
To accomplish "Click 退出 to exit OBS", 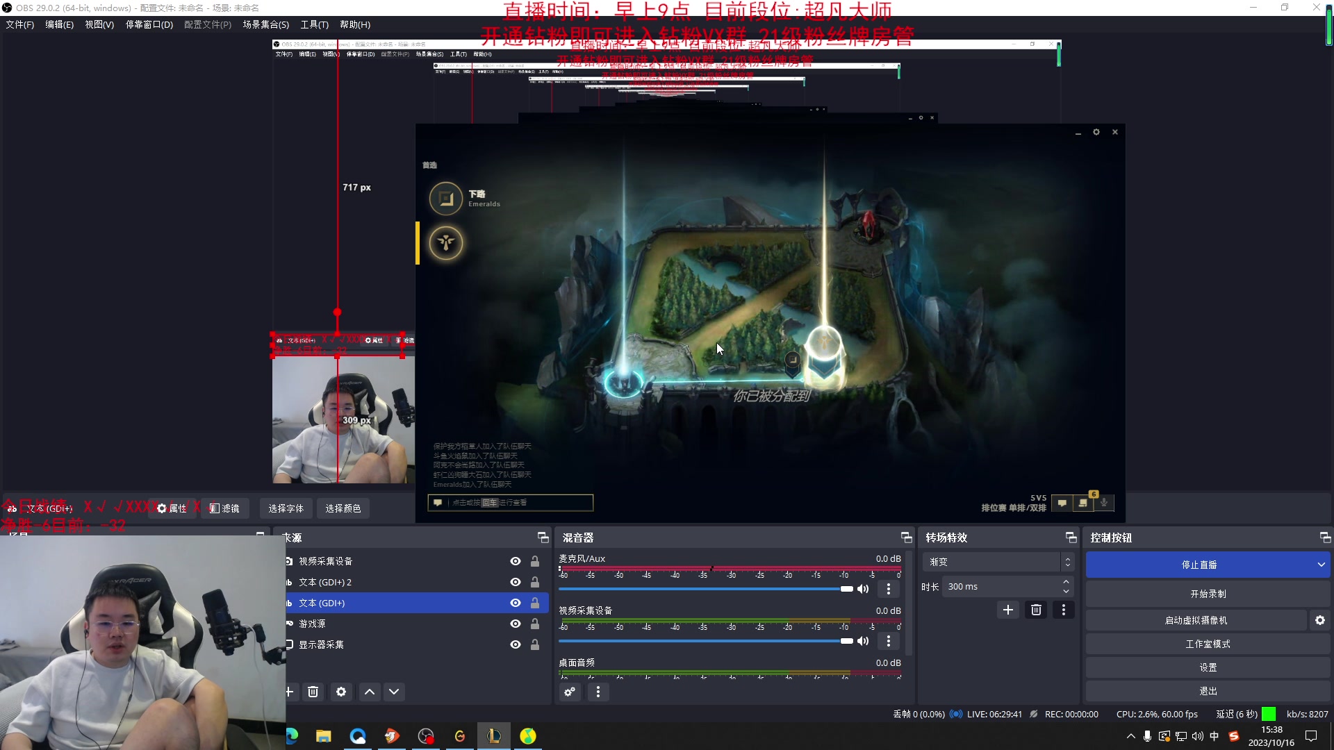I will [x=1208, y=691].
